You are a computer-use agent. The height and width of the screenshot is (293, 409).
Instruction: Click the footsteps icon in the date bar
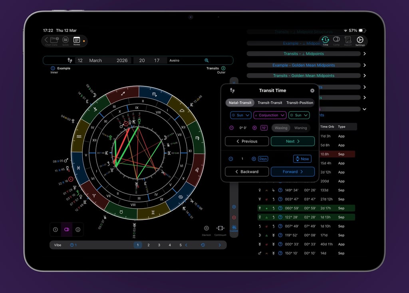[x=70, y=60]
